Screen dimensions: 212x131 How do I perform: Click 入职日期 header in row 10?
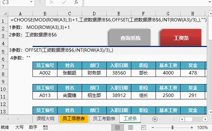click(119, 88)
